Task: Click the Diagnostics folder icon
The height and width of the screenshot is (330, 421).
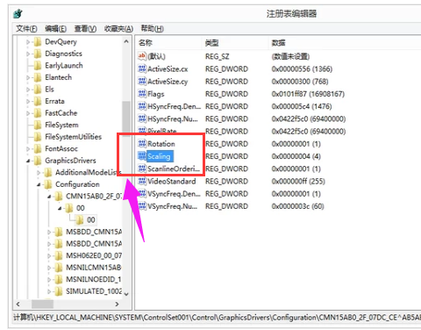Action: (38, 54)
